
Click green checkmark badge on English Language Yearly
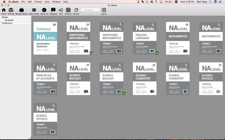point(157,53)
